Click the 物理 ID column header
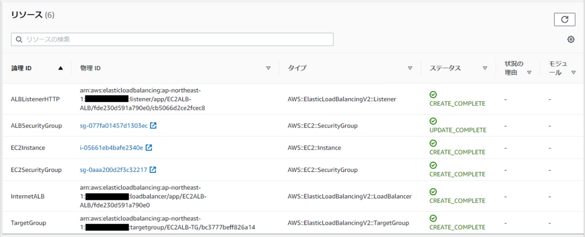Image resolution: width=585 pixels, height=237 pixels. click(x=90, y=68)
